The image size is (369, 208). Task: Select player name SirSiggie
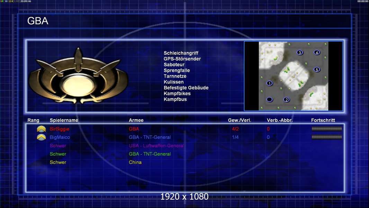[60, 129]
